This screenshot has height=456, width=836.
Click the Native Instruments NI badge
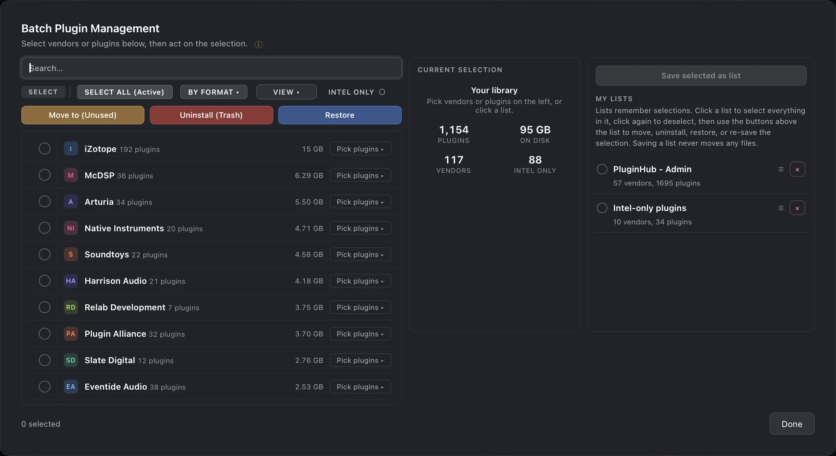tap(71, 228)
